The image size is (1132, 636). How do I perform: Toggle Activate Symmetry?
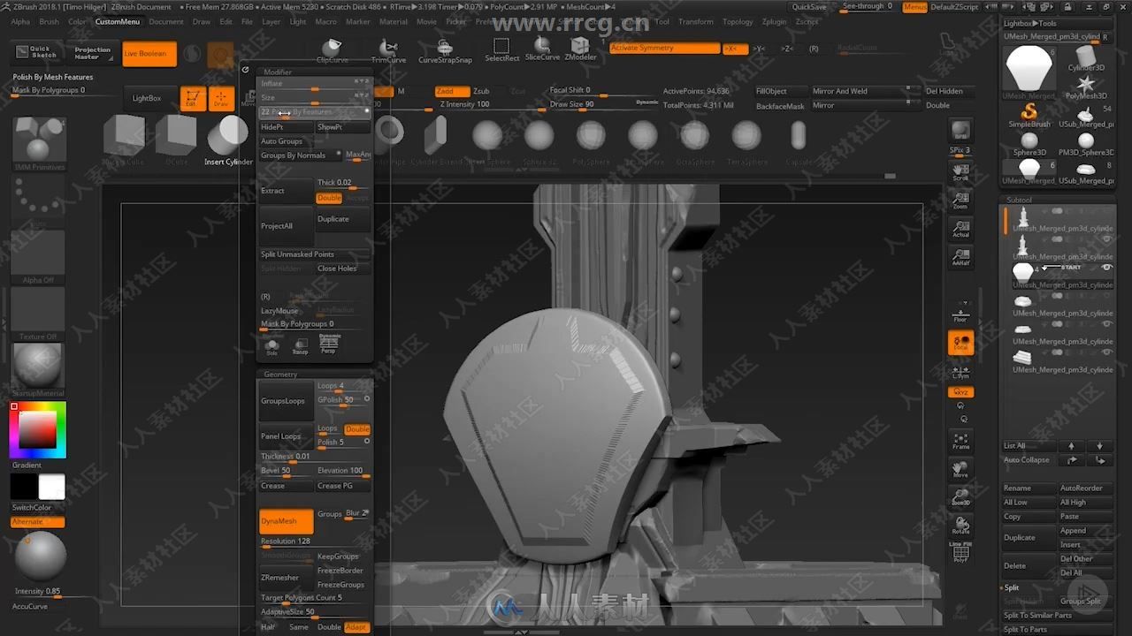point(664,48)
